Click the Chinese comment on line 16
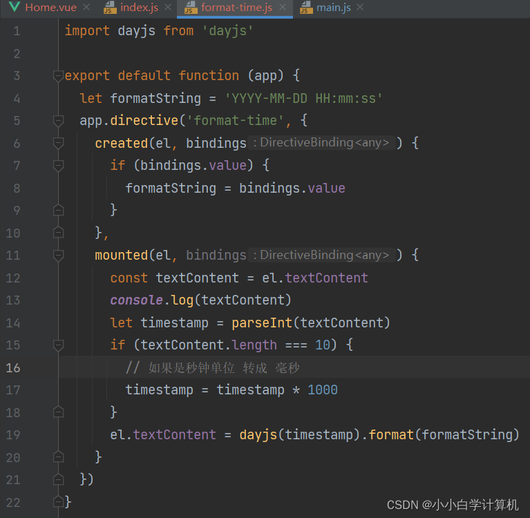The height and width of the screenshot is (518, 530). coord(213,367)
